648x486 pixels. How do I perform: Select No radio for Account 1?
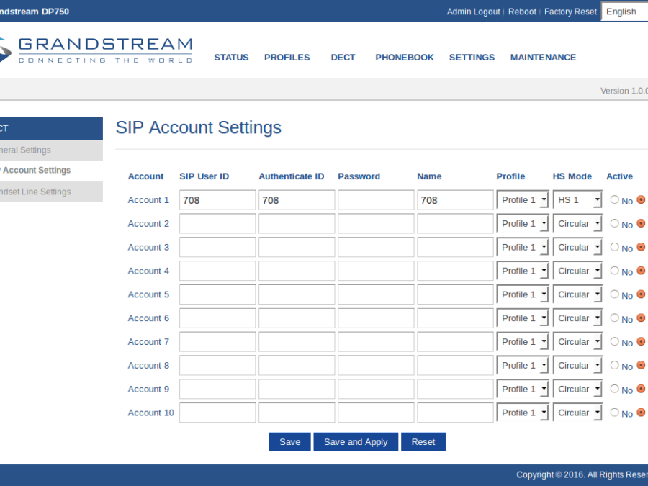[614, 200]
